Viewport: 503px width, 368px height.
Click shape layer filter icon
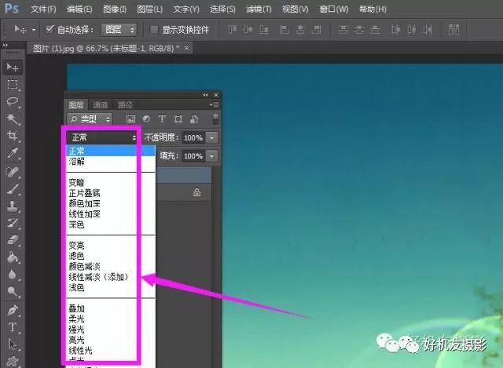[178, 119]
